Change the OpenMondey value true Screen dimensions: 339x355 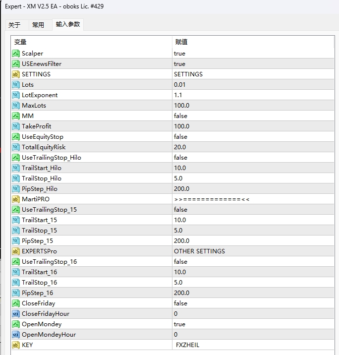click(253, 324)
